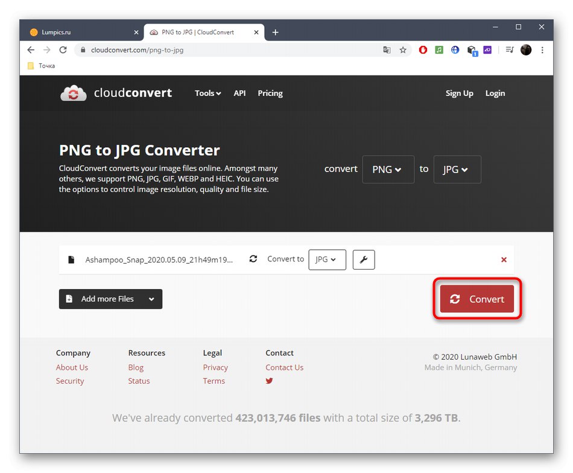This screenshot has width=573, height=473.
Task: Open the Status footer link
Action: [139, 381]
